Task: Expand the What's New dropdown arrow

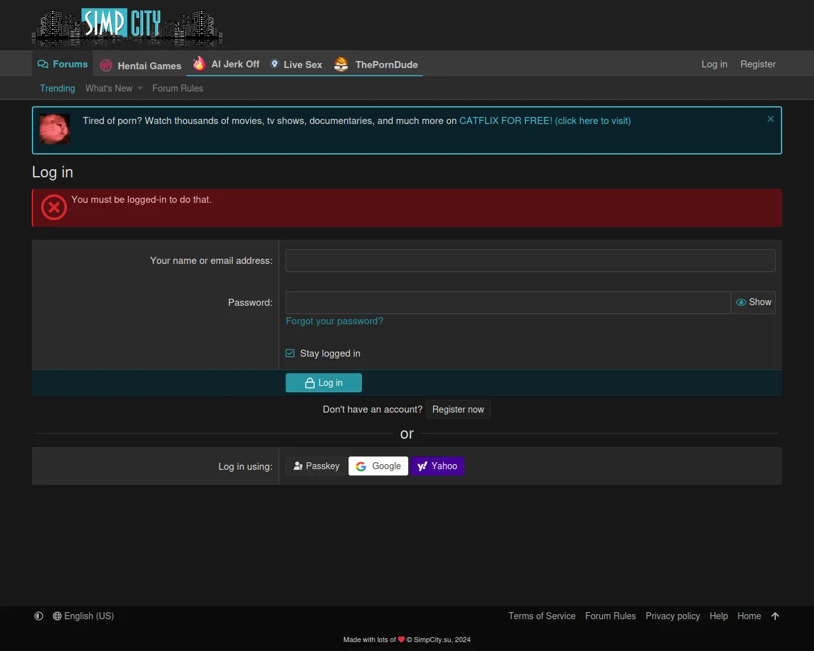Action: [x=140, y=88]
